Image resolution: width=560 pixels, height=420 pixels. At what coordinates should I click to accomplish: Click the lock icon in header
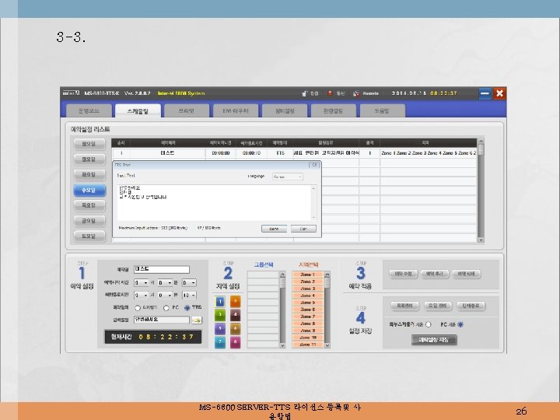pos(304,93)
